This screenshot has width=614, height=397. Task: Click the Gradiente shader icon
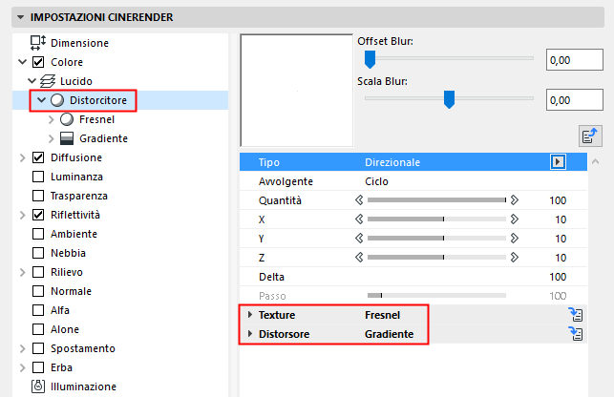tap(66, 138)
